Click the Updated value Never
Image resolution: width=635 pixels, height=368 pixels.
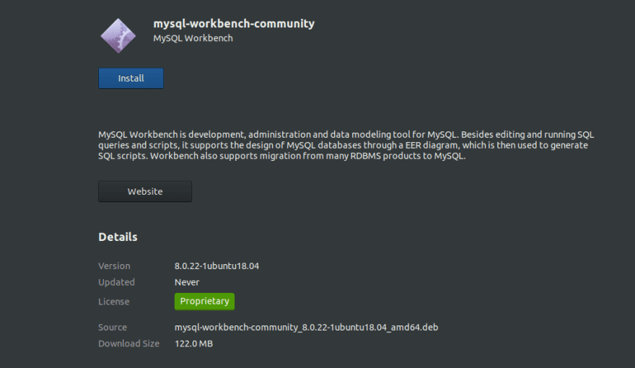point(187,282)
